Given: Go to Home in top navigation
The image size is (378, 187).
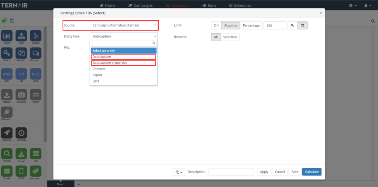Looking at the screenshot, I should tap(107, 5).
